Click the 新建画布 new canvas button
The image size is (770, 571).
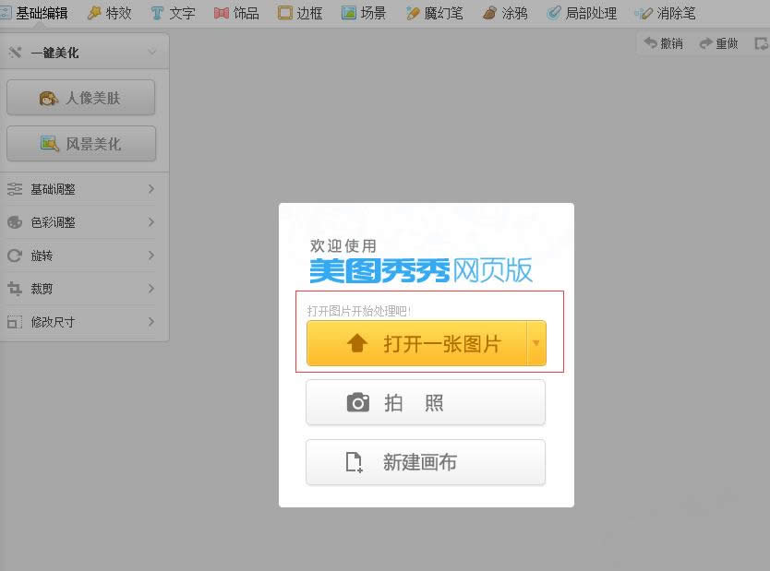click(x=426, y=462)
